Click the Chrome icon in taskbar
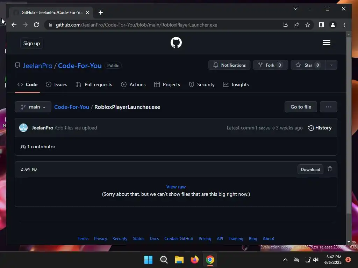This screenshot has width=358, height=268. tap(210, 260)
